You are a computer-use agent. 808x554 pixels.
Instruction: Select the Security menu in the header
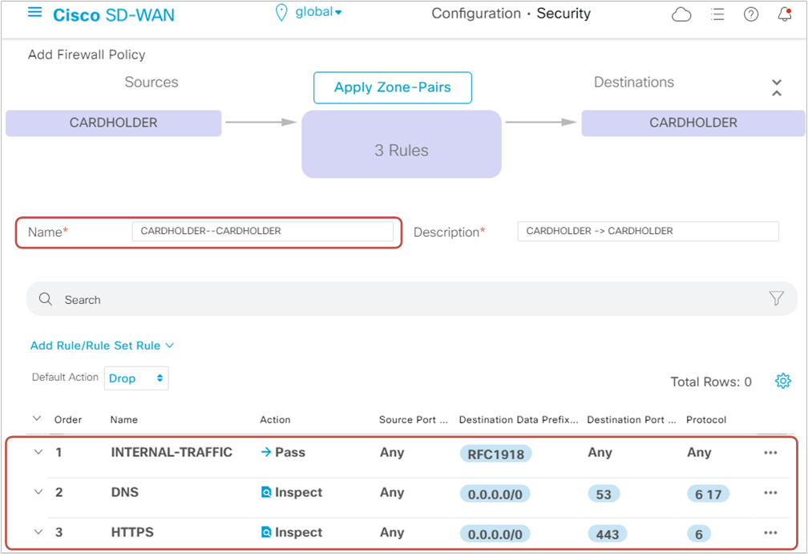tap(564, 14)
